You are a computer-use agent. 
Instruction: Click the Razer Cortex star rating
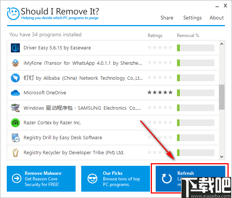click(160, 122)
